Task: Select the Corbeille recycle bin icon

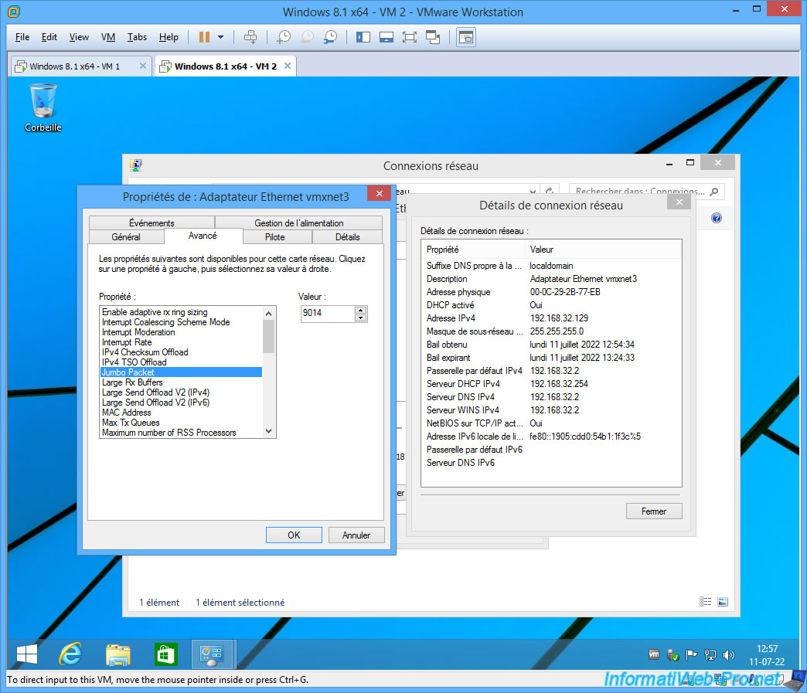Action: pos(43,108)
